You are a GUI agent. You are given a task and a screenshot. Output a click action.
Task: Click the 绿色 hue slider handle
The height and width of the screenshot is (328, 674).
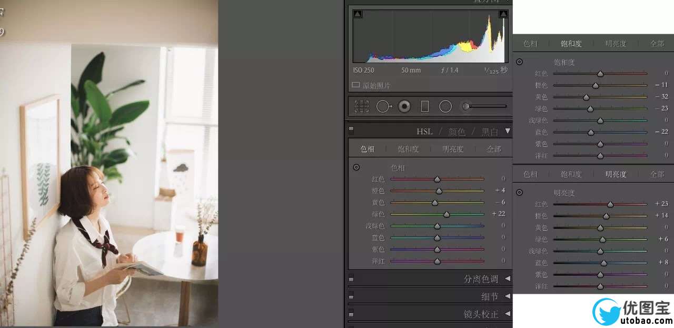tap(447, 214)
